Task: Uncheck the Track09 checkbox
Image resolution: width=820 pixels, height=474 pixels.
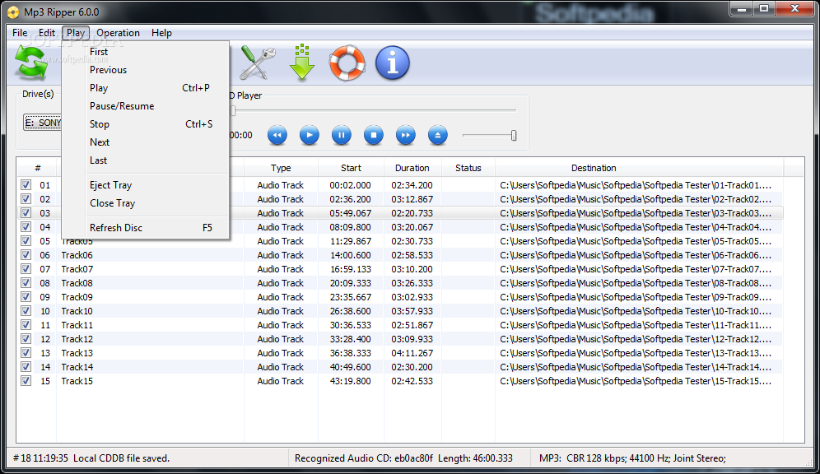Action: pos(26,297)
